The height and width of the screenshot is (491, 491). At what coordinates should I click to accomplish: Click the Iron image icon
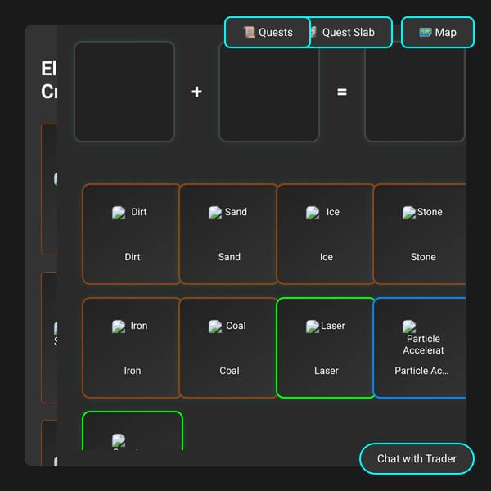coord(119,327)
